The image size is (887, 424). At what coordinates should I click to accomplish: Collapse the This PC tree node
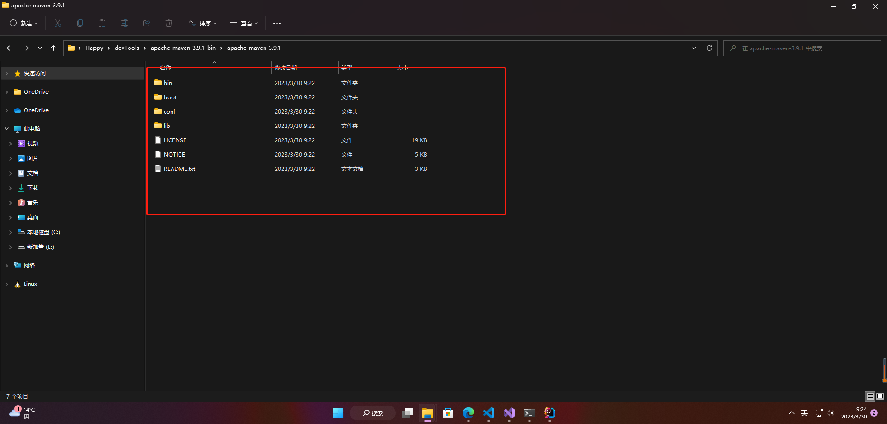pyautogui.click(x=7, y=129)
